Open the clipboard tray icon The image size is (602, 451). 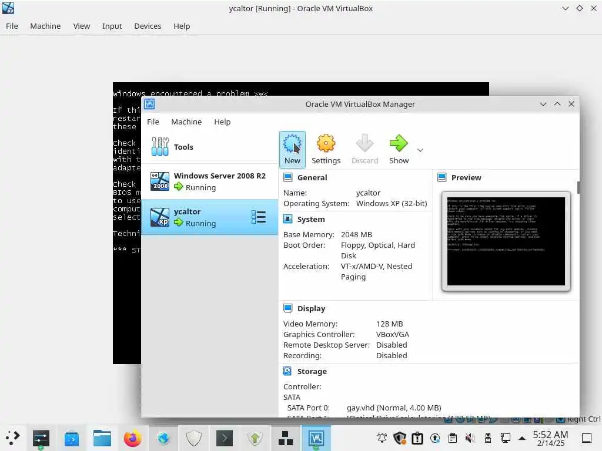click(453, 438)
